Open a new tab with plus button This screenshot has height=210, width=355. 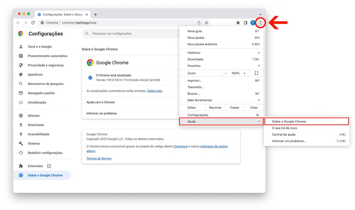[x=95, y=15]
